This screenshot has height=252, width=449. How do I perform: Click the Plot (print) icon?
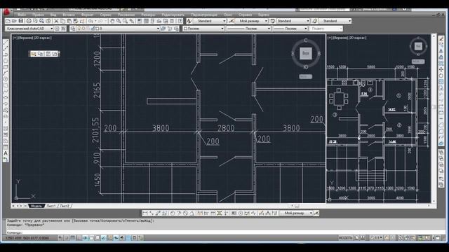(29, 21)
